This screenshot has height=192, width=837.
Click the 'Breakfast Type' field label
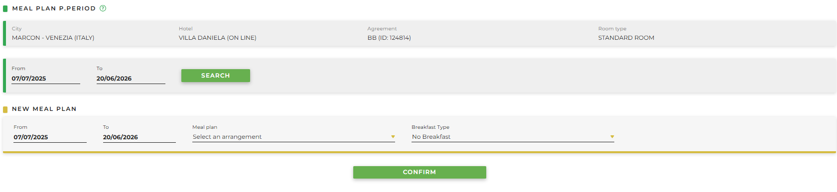pyautogui.click(x=430, y=127)
